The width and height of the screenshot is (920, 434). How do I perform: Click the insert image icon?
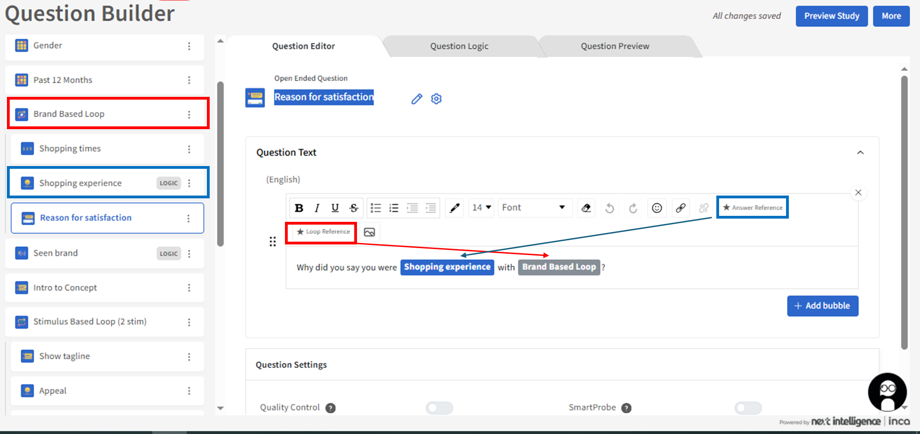[369, 232]
